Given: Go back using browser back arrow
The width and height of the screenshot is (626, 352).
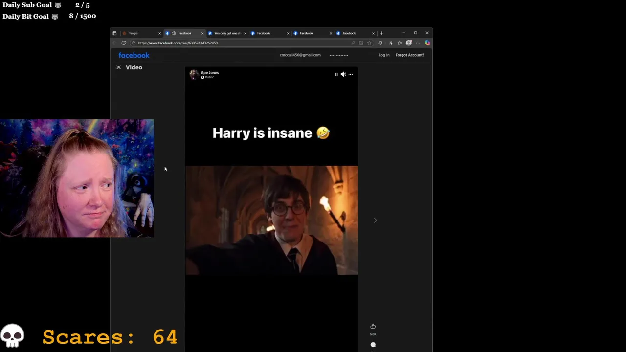Looking at the screenshot, I should coord(114,43).
